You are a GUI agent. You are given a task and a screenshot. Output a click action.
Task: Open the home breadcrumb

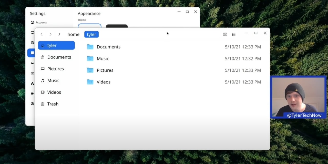point(74,34)
